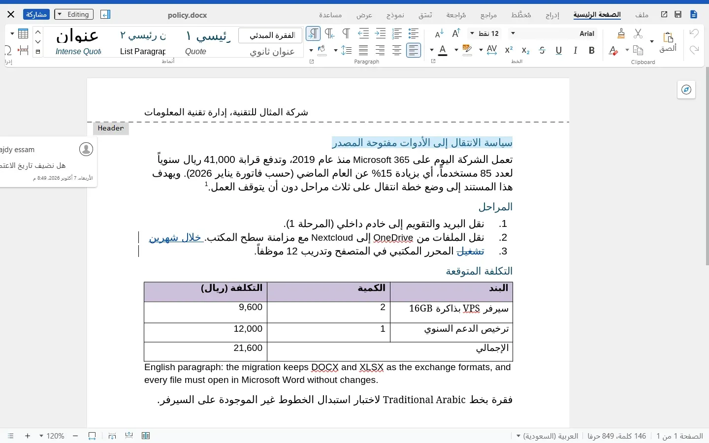
Task: Switch to the عرض (View) tab
Action: pos(364,15)
